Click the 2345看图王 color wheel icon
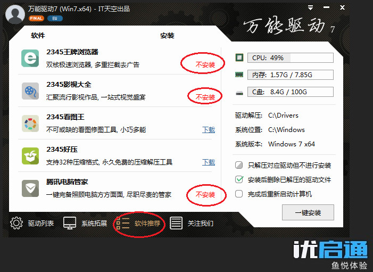The image size is (373, 272). pos(30,123)
